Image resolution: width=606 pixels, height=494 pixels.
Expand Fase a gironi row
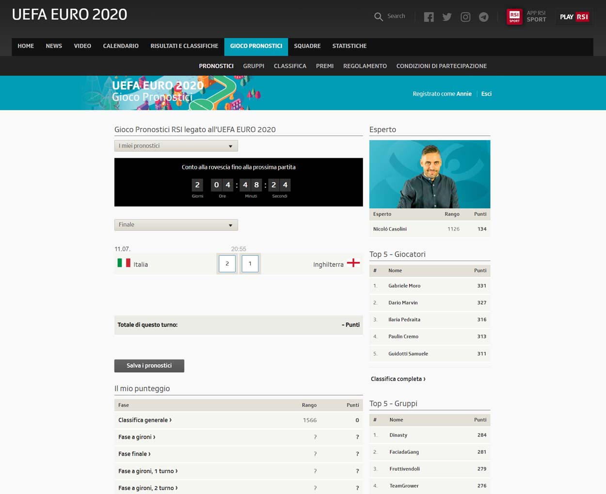[x=239, y=437]
